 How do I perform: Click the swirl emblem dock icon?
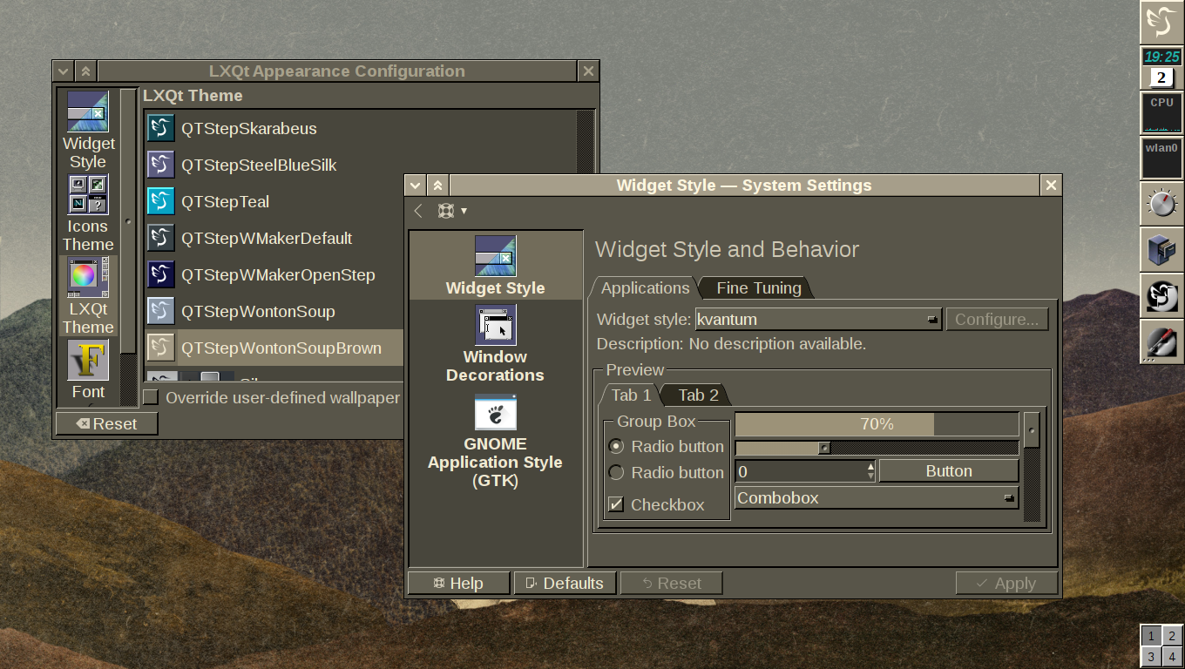point(1161,296)
